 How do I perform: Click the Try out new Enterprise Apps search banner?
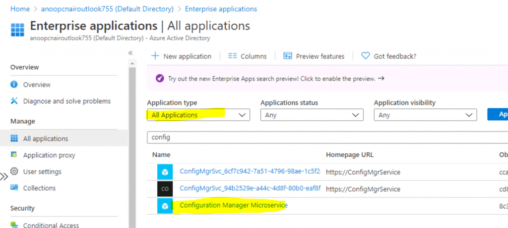coord(327,79)
